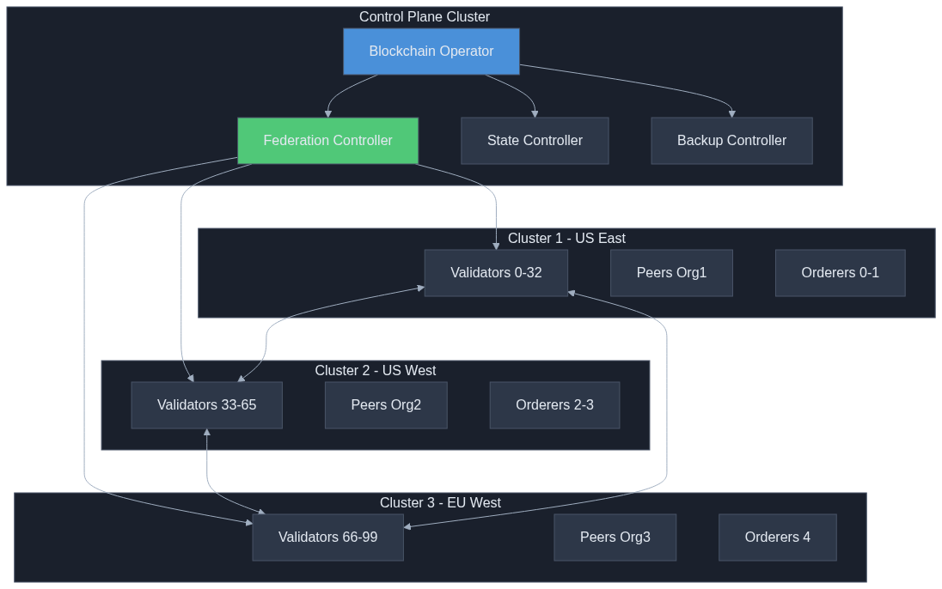
Task: Click the Blockchain Operator node
Action: tap(431, 52)
